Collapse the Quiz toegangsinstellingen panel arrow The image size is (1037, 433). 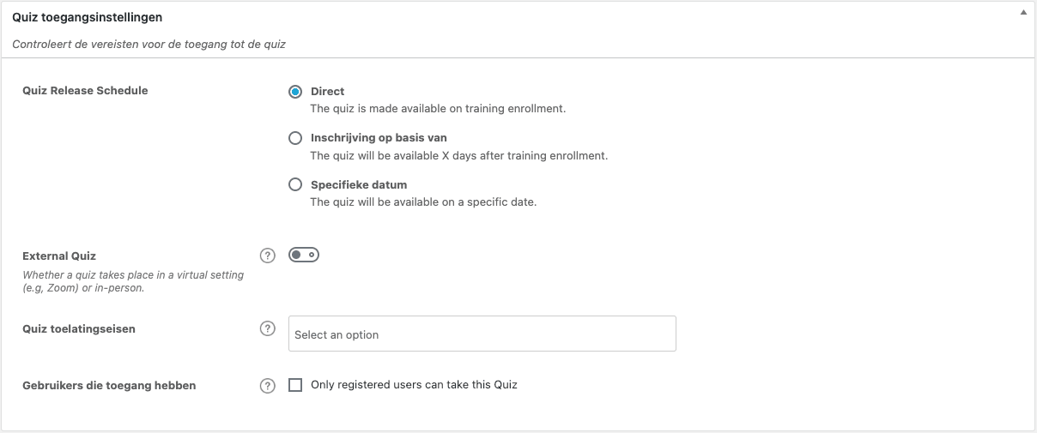[1023, 15]
